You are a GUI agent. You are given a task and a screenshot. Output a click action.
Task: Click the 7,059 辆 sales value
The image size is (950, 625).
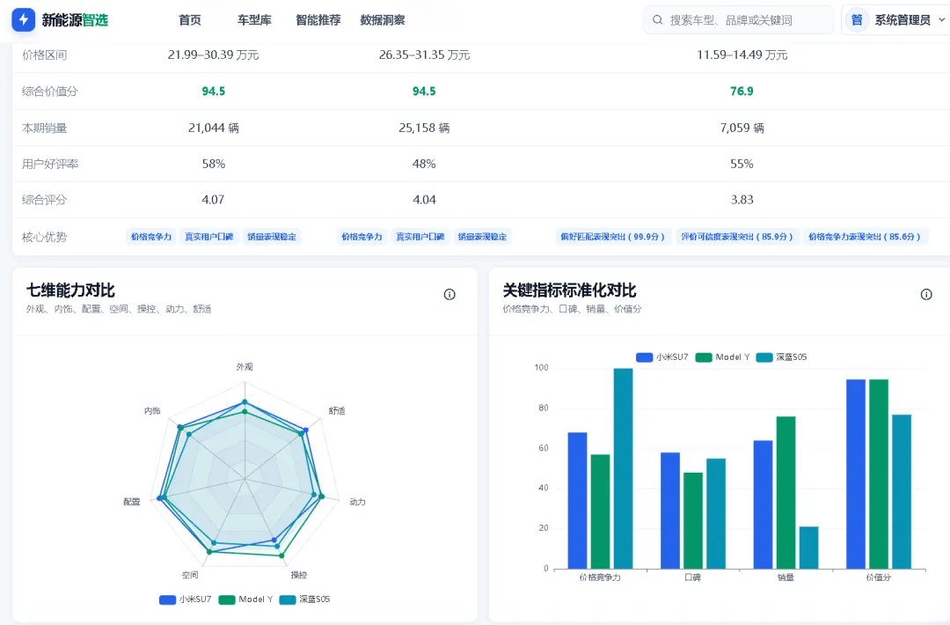[742, 128]
